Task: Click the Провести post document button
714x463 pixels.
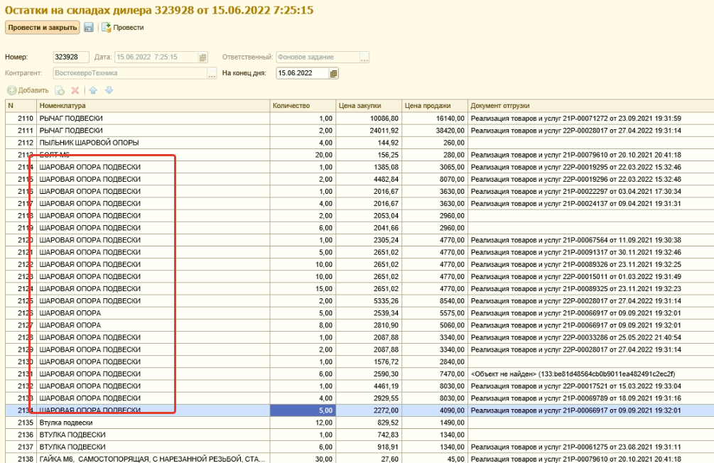Action: point(123,28)
